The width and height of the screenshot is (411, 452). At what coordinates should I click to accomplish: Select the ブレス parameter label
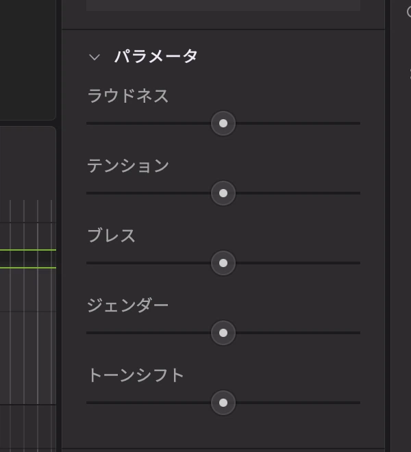click(112, 236)
